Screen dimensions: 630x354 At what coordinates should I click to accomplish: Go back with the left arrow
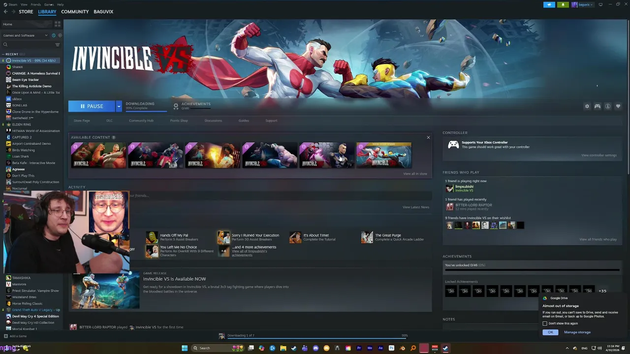click(x=5, y=11)
